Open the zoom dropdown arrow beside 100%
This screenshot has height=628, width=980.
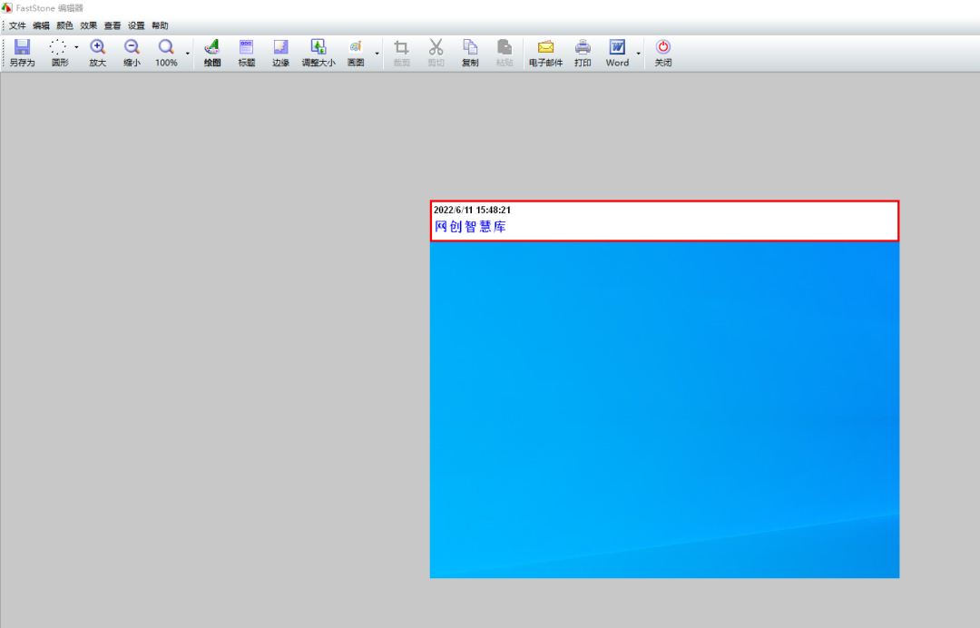pyautogui.click(x=188, y=54)
